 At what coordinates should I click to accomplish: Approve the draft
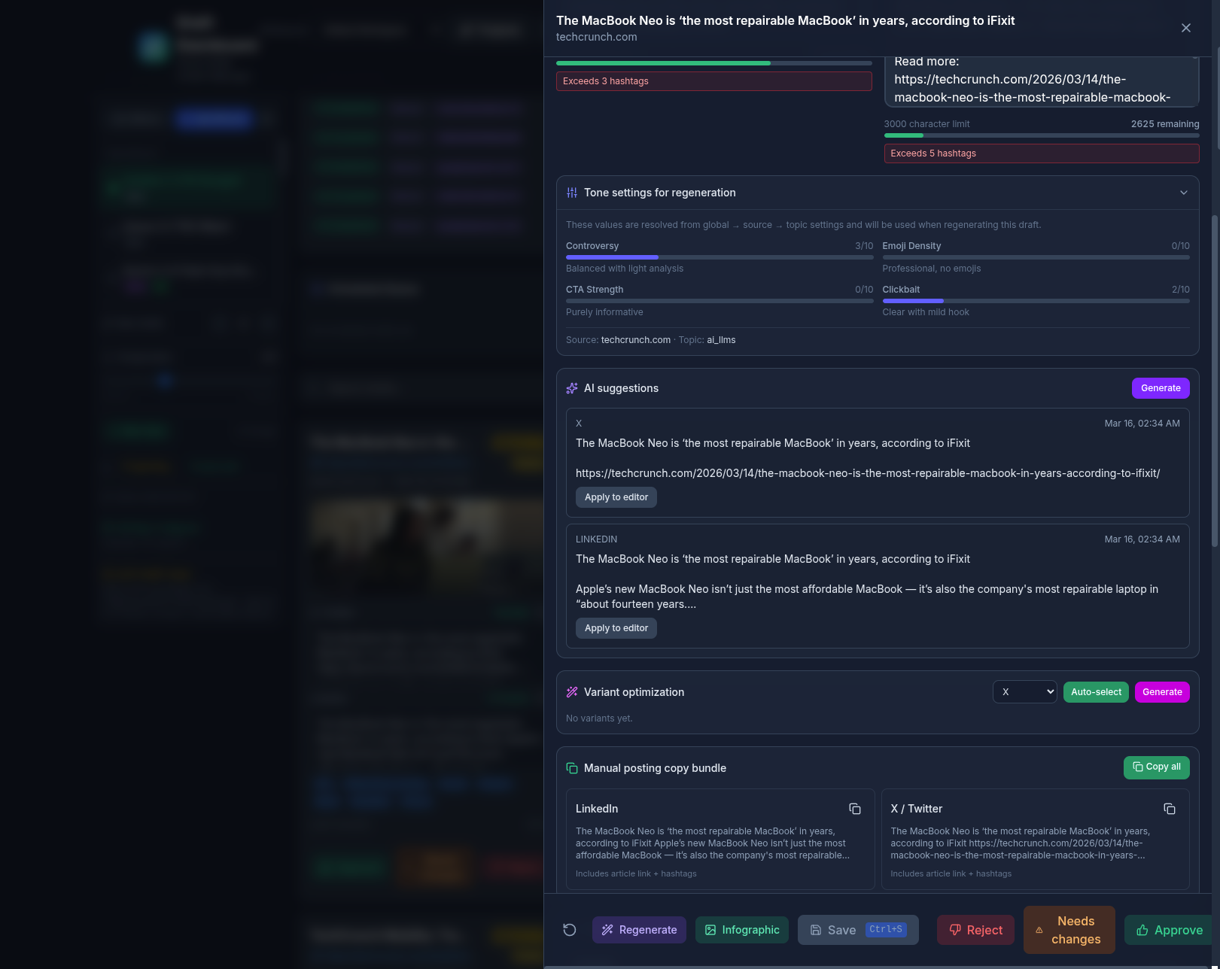click(1168, 930)
